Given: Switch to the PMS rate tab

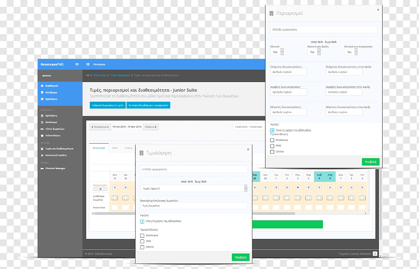Looking at the screenshot, I should click(115, 148).
